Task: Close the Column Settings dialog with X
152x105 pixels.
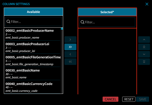Action: (147, 4)
